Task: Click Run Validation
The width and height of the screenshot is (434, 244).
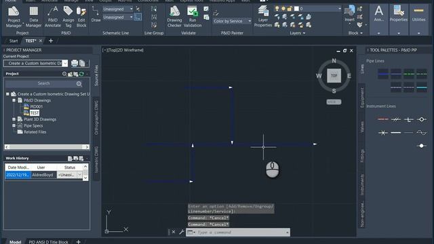Action: (x=193, y=17)
